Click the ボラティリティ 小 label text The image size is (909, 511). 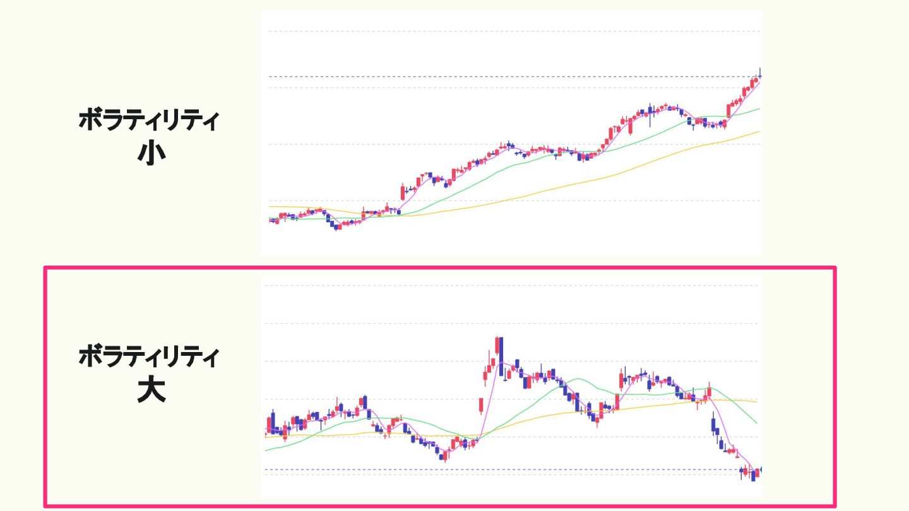pyautogui.click(x=149, y=120)
